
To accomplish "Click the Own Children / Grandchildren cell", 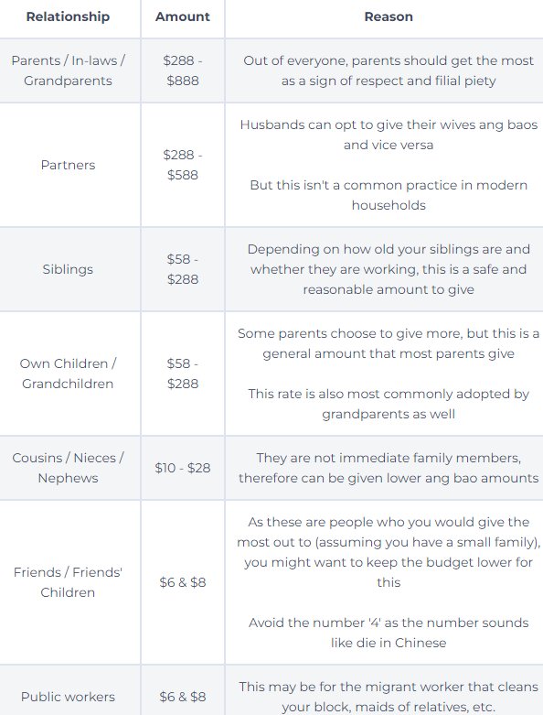I will pos(68,374).
